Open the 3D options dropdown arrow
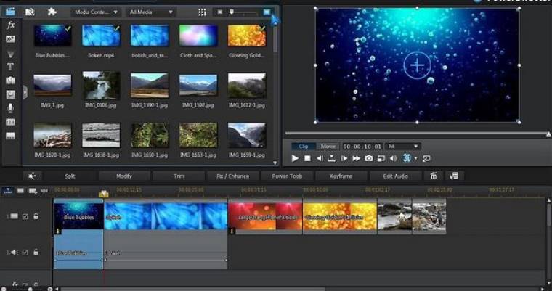552x291 pixels. [415, 158]
